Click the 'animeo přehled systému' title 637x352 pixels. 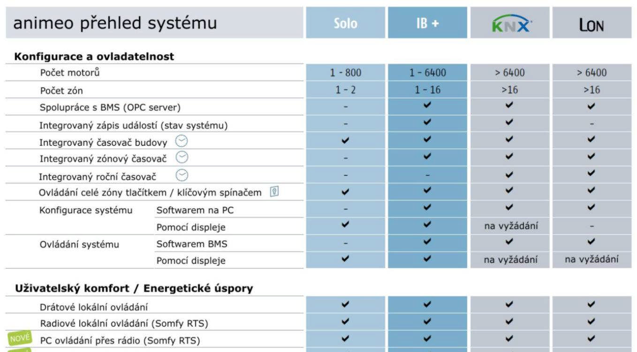pos(115,23)
